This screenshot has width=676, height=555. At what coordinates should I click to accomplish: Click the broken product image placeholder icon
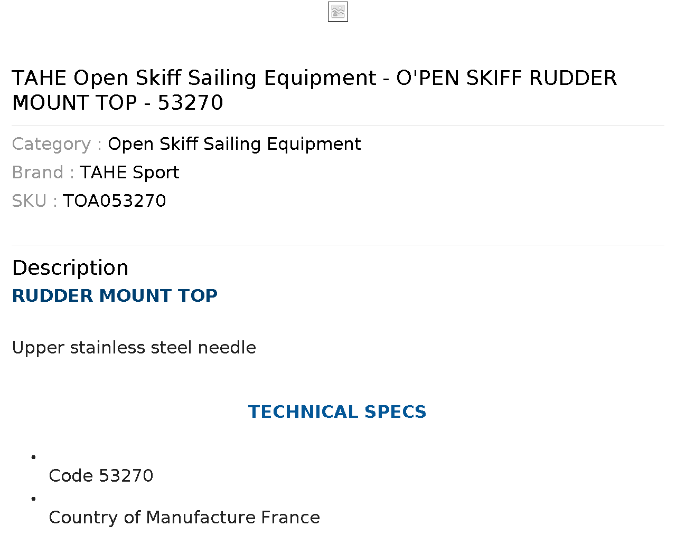click(338, 12)
